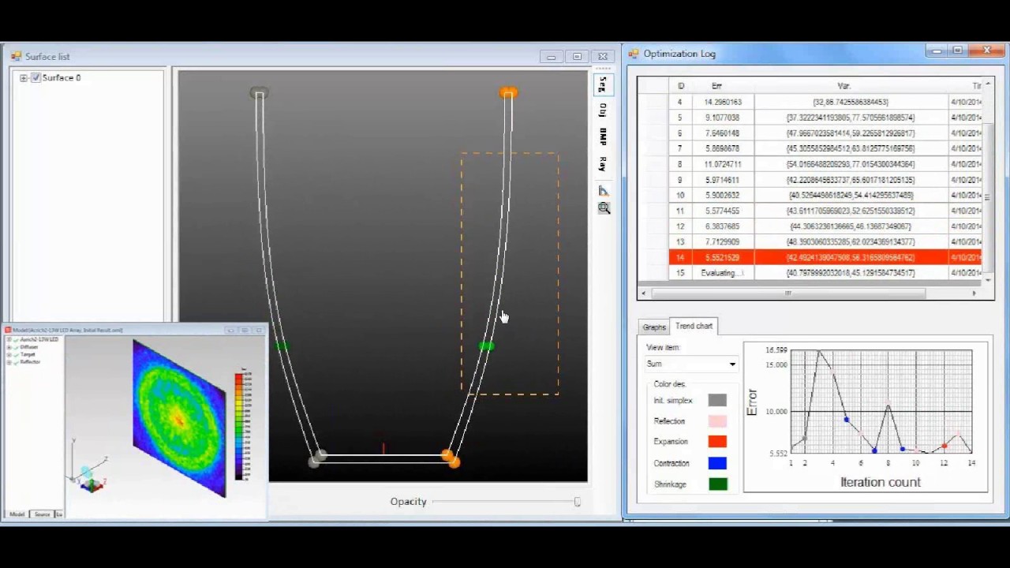1010x568 pixels.
Task: Click the measure ruler tool icon
Action: 604,191
